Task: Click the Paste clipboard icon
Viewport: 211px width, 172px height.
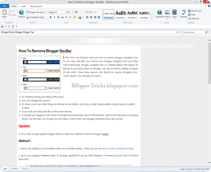Action: pyautogui.click(x=4, y=12)
